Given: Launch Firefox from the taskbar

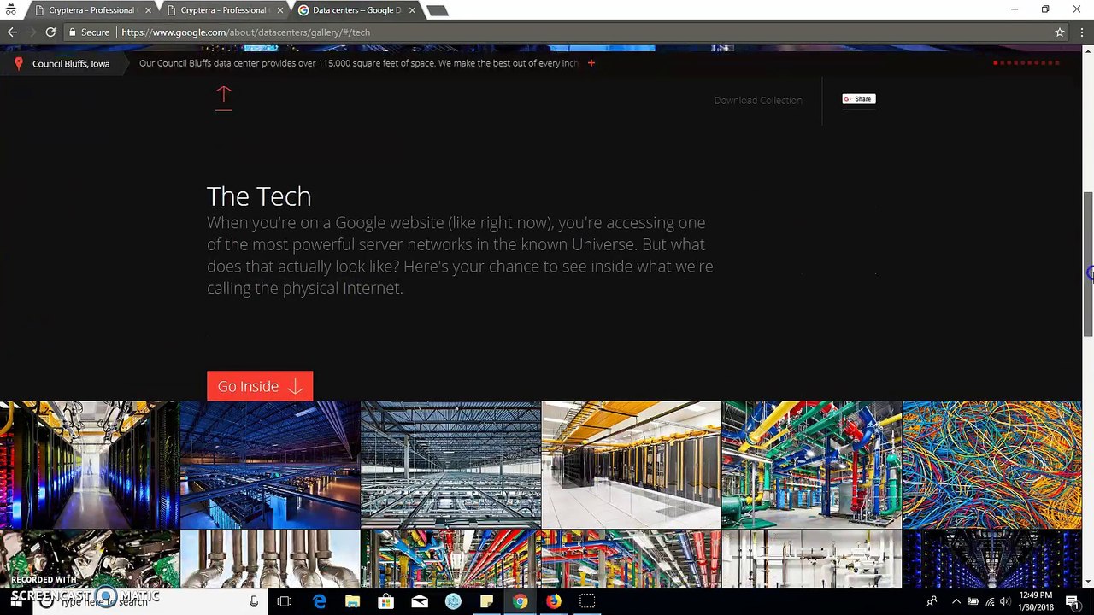Looking at the screenshot, I should 554,601.
